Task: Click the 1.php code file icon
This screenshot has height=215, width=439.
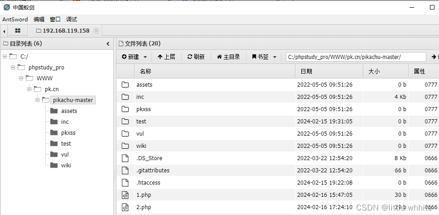Action: click(x=125, y=195)
